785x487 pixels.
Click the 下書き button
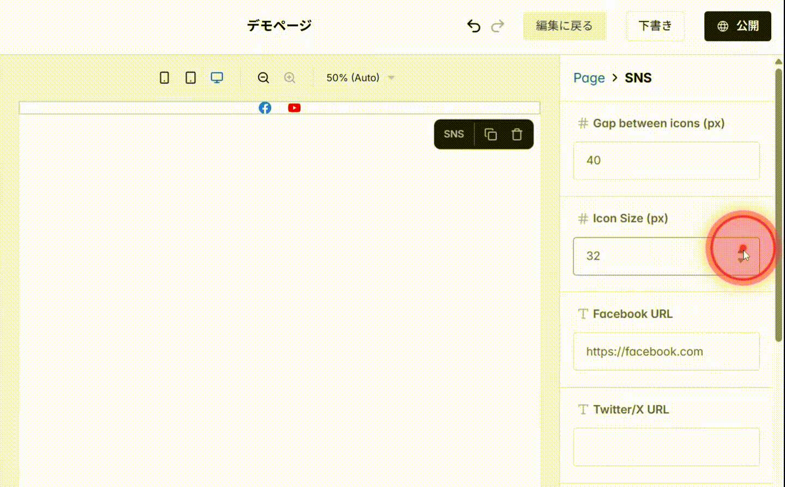[x=655, y=26]
